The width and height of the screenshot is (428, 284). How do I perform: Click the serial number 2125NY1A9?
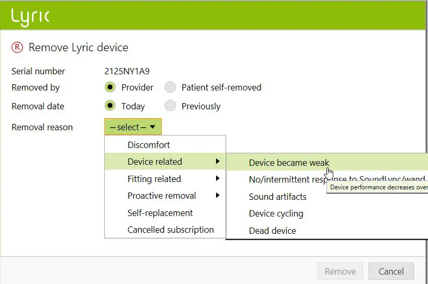[x=127, y=71]
